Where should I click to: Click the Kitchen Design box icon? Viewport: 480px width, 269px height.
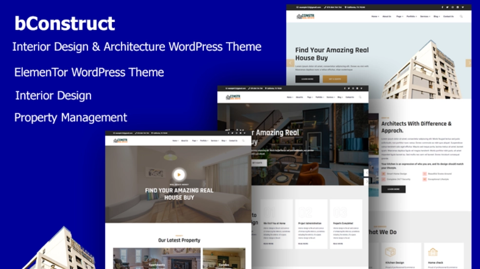click(390, 252)
